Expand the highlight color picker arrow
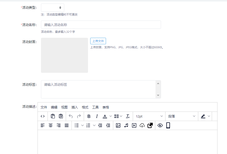 coord(209,116)
